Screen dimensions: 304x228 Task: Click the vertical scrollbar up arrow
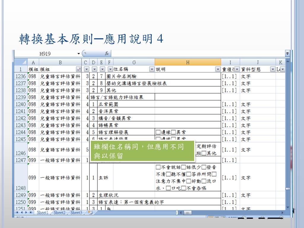tap(288, 62)
